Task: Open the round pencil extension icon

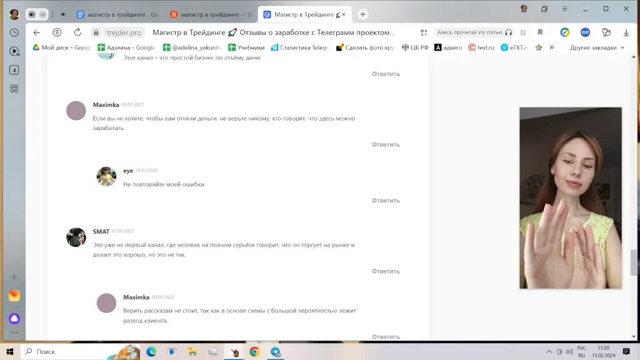Action: pyautogui.click(x=565, y=32)
